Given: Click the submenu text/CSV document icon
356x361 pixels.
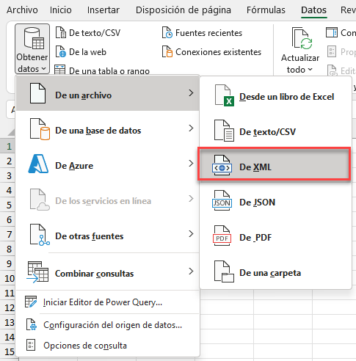Looking at the screenshot, I should click(x=224, y=131).
